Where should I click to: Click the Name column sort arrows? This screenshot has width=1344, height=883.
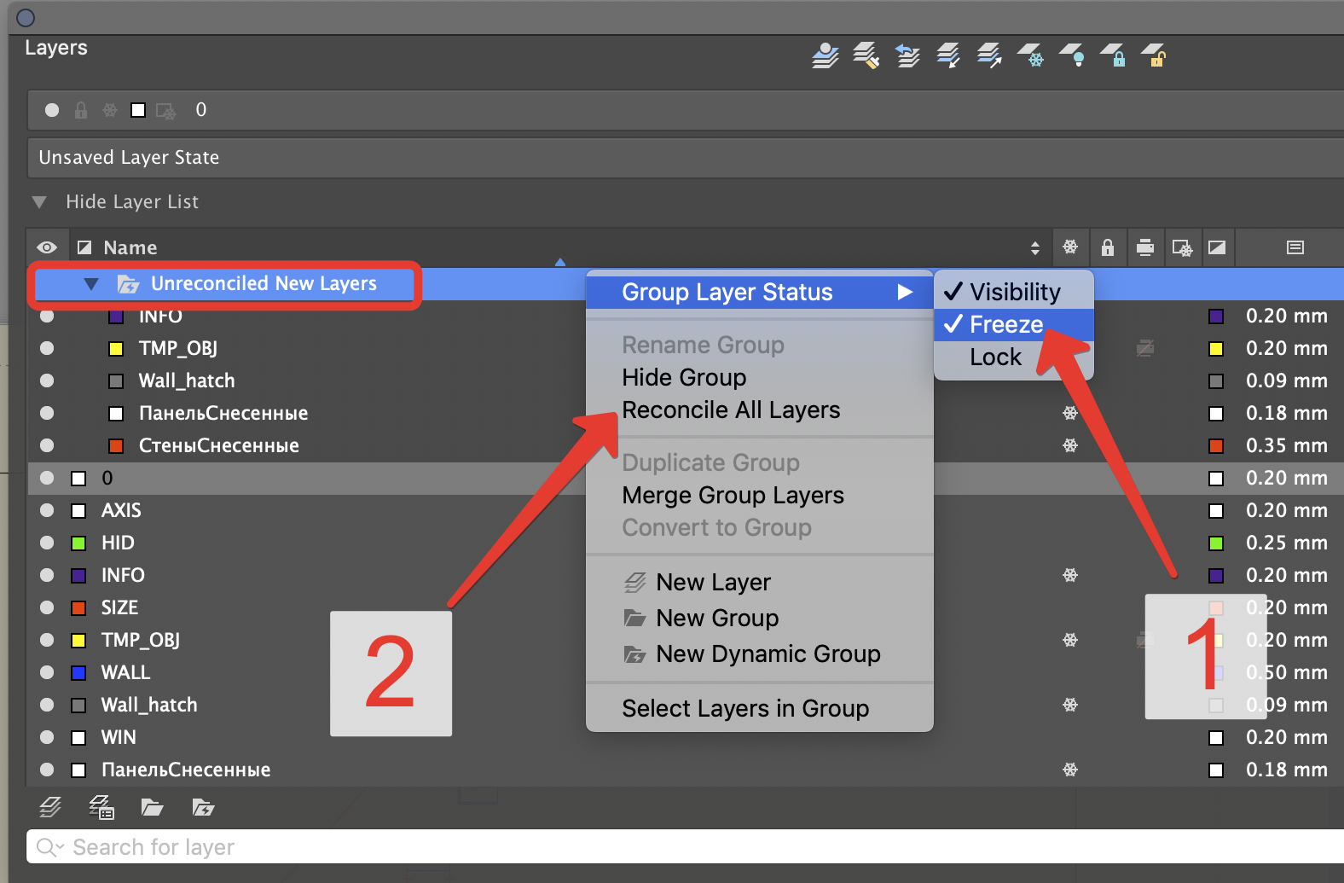[x=1034, y=248]
